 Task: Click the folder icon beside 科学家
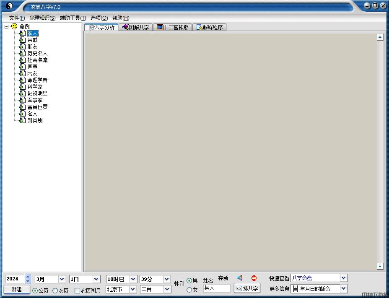pyautogui.click(x=22, y=87)
